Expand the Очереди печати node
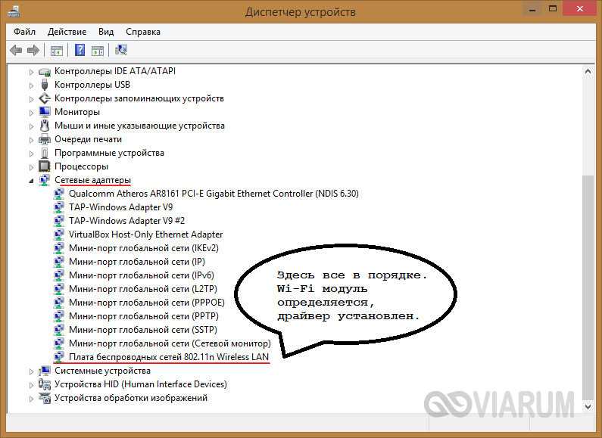This screenshot has width=602, height=438. coord(32,140)
